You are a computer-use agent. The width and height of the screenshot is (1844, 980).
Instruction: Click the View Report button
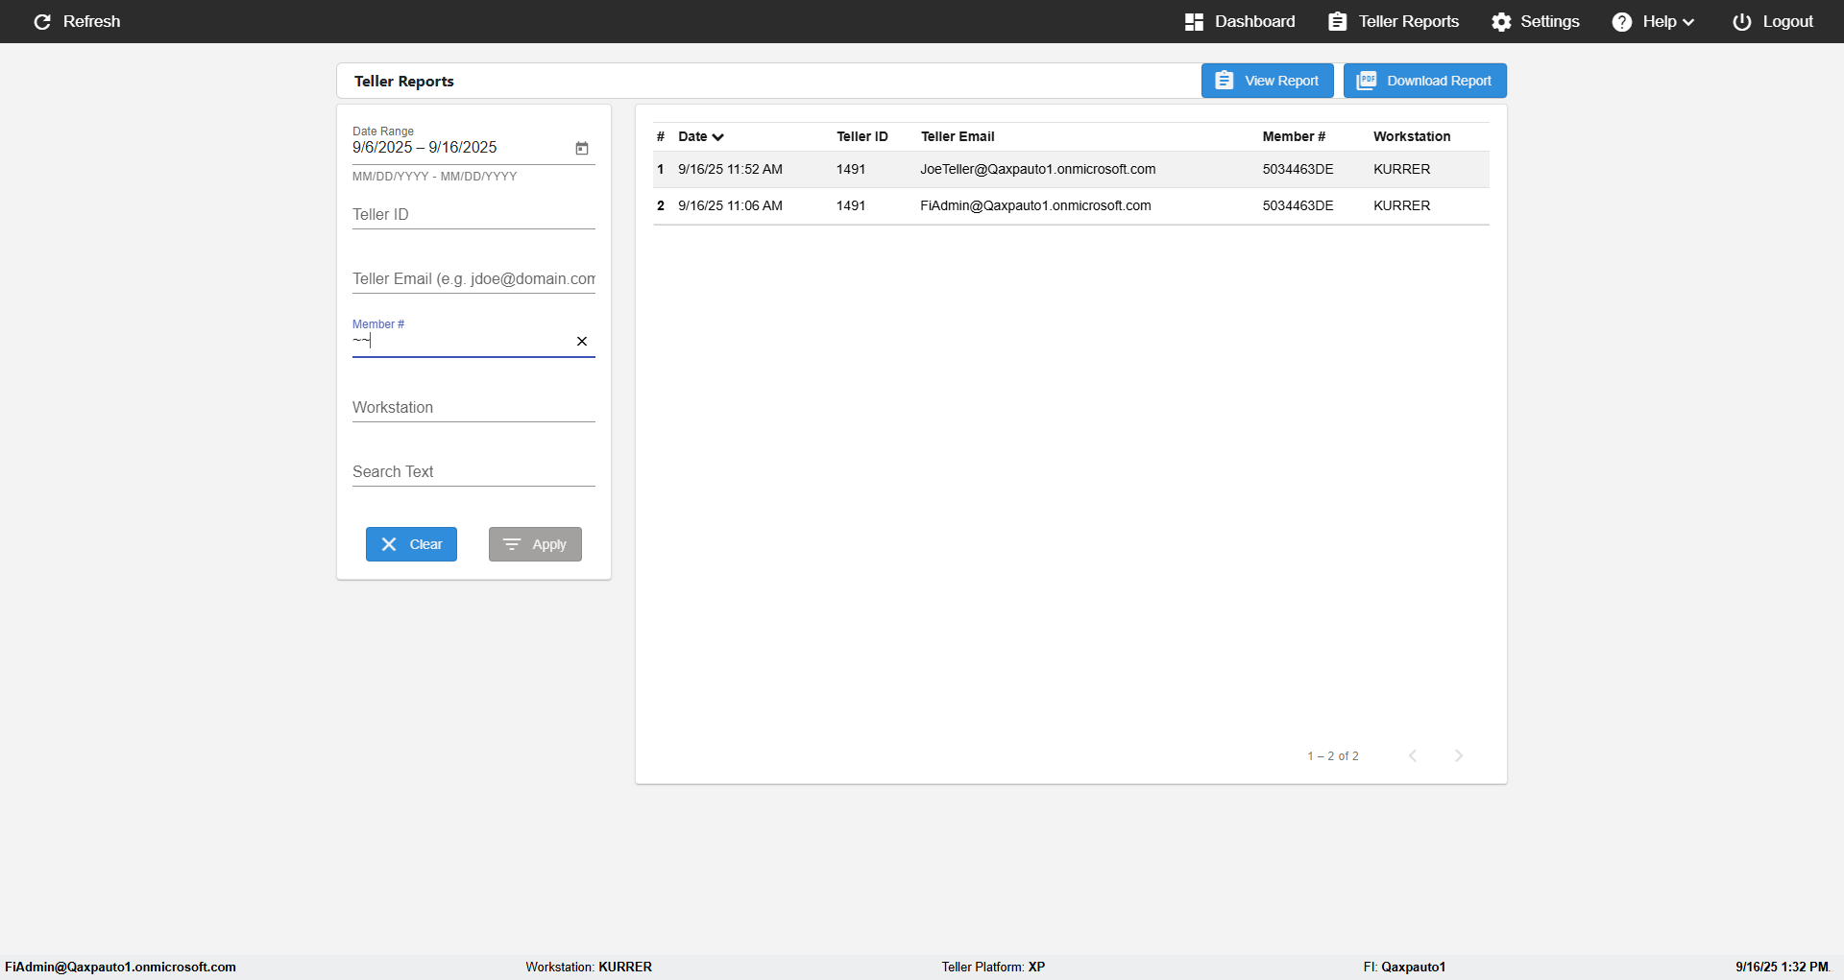click(x=1267, y=81)
